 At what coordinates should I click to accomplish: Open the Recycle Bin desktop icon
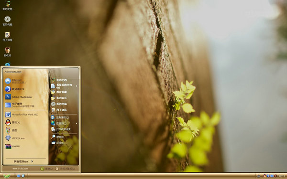tap(8, 52)
